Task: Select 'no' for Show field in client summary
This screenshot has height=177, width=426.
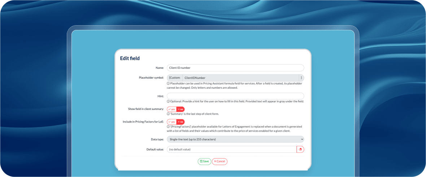Action: pyautogui.click(x=181, y=109)
